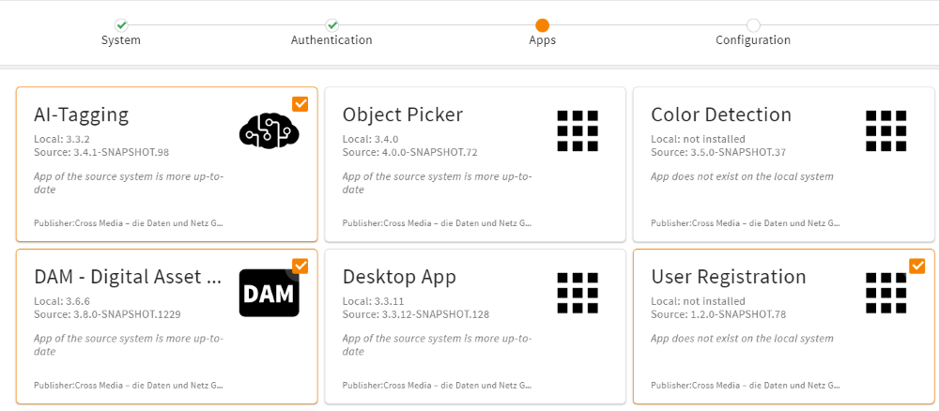
Task: Select the Desktop App card title
Action: tap(399, 277)
